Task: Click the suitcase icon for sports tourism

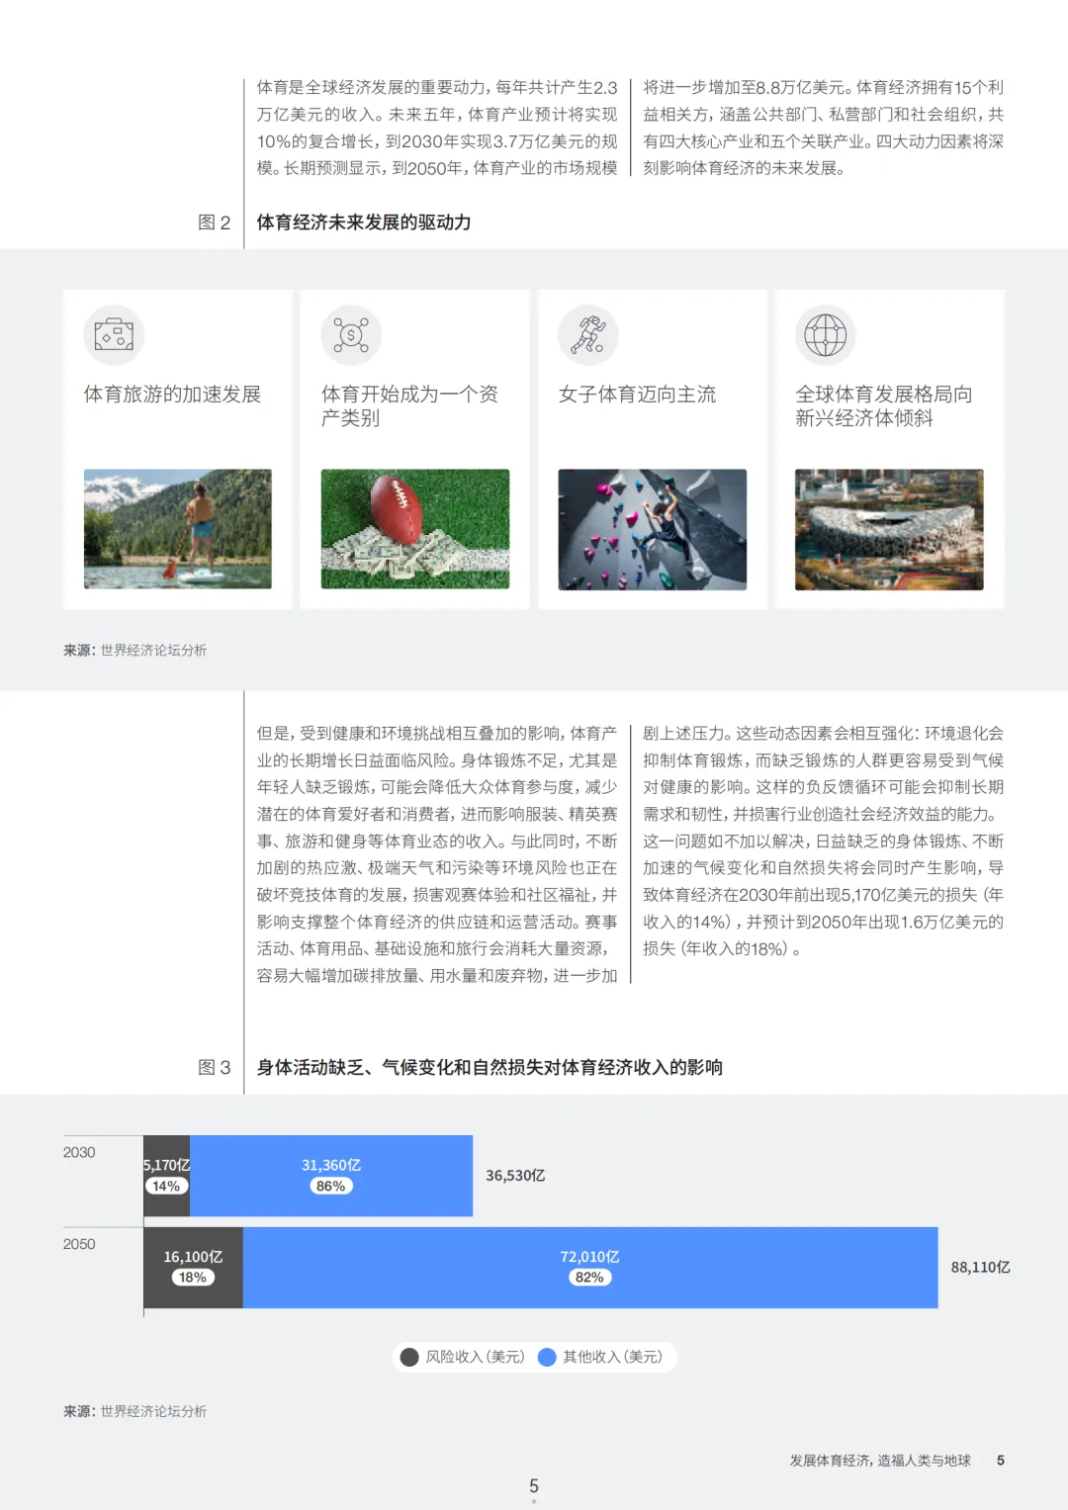Action: click(114, 335)
